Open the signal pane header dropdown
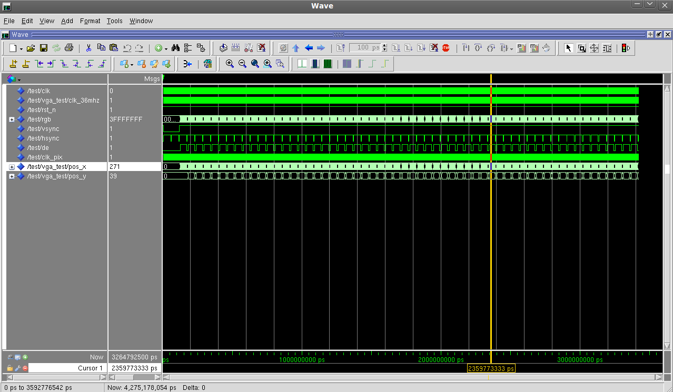The image size is (673, 392). click(x=19, y=79)
